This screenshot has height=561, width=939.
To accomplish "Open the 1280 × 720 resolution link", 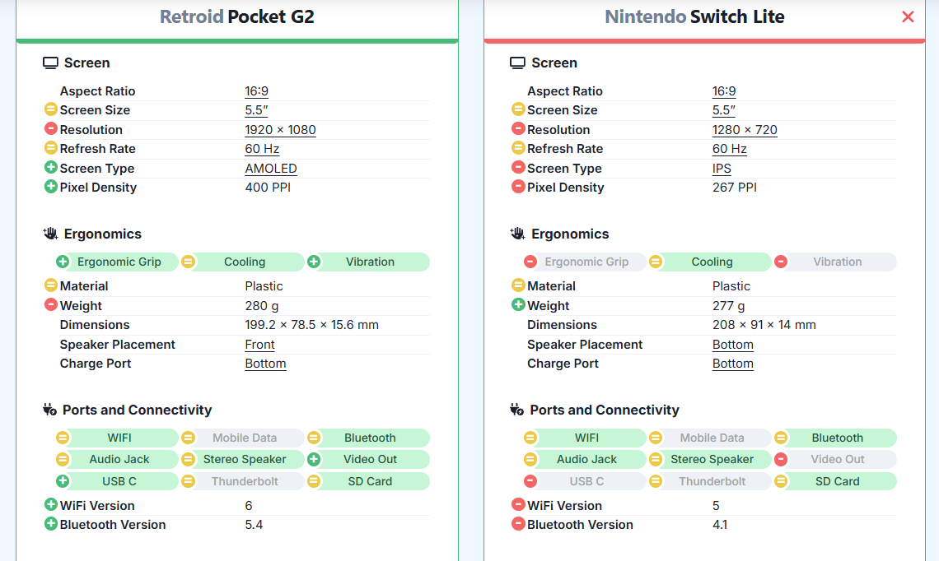I will pos(745,130).
